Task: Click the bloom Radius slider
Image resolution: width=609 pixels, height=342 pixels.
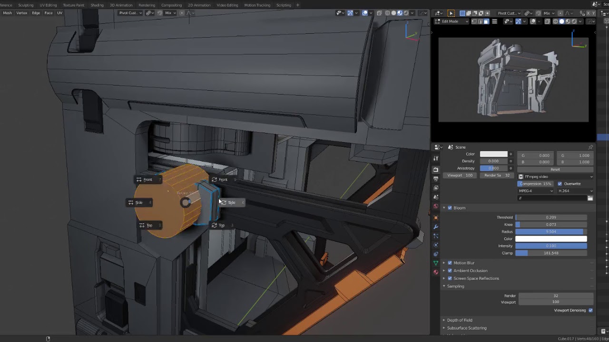Action: click(x=551, y=231)
